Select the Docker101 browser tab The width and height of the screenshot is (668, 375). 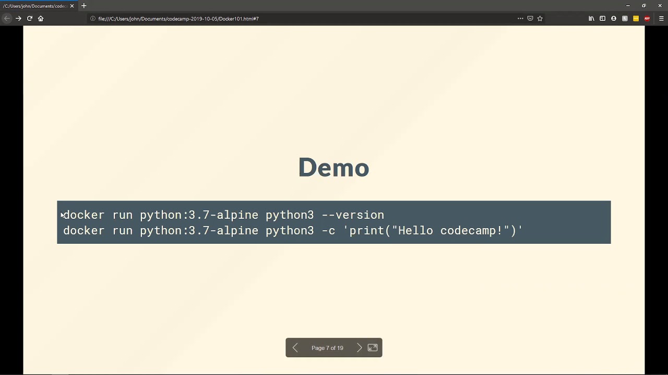click(39, 6)
